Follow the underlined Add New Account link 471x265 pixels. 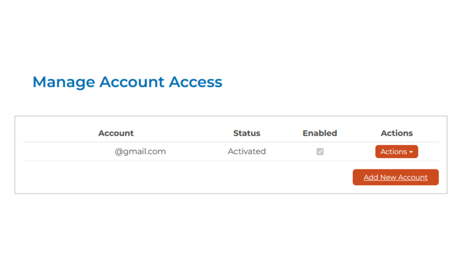(x=395, y=177)
